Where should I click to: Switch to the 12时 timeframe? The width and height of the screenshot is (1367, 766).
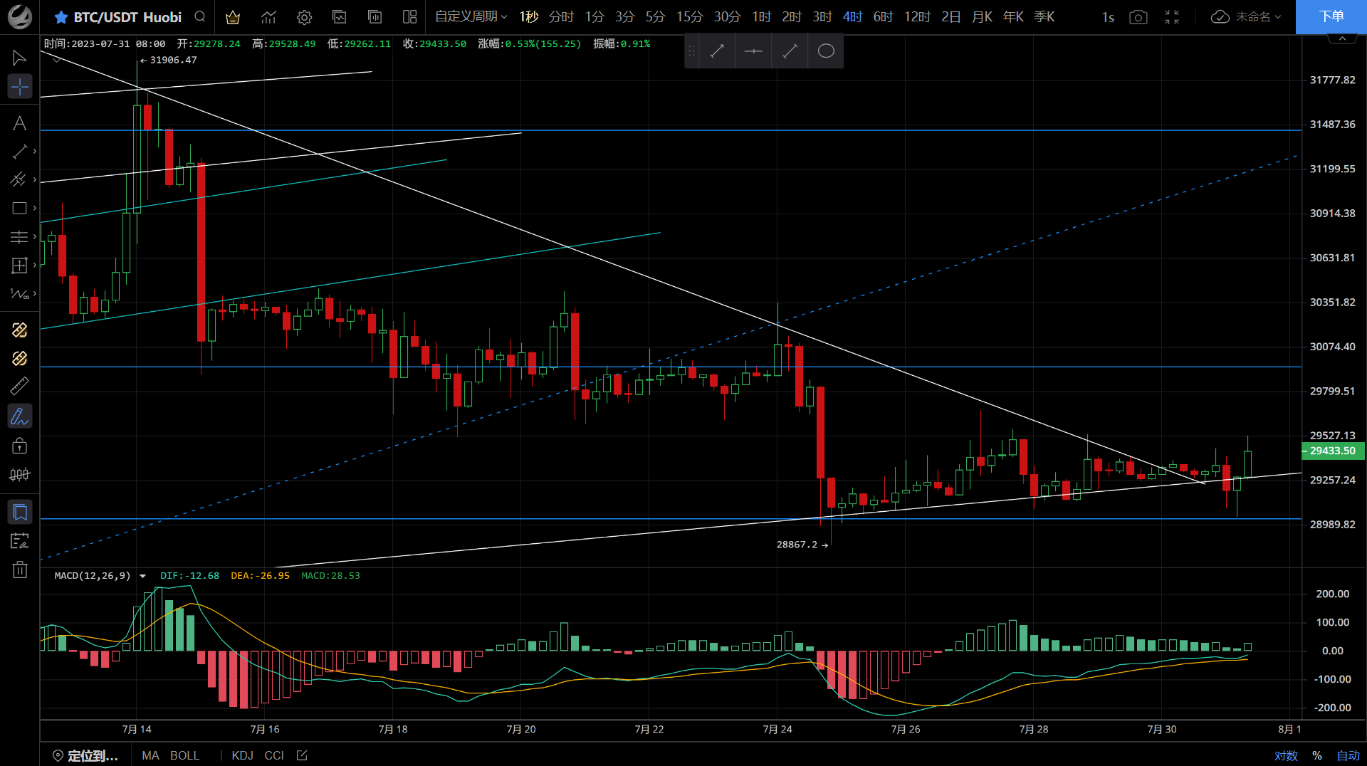917,17
